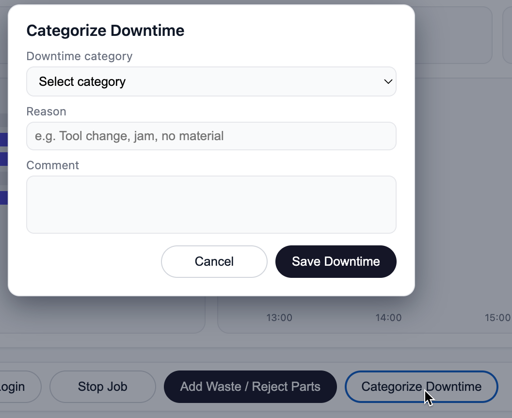Click the topmost purple bar behind dialog
The height and width of the screenshot is (418, 512).
pos(4,140)
